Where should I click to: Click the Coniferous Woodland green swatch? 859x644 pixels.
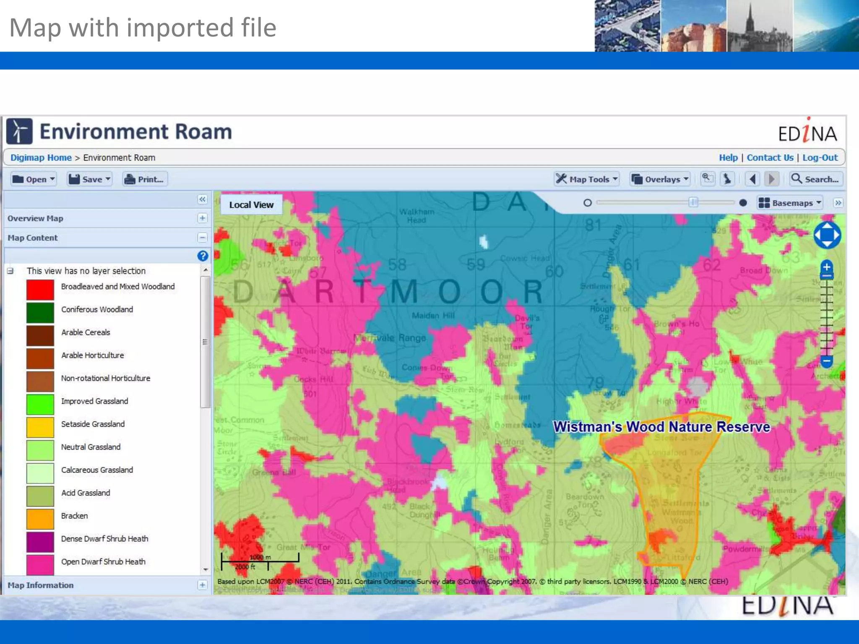coord(40,313)
